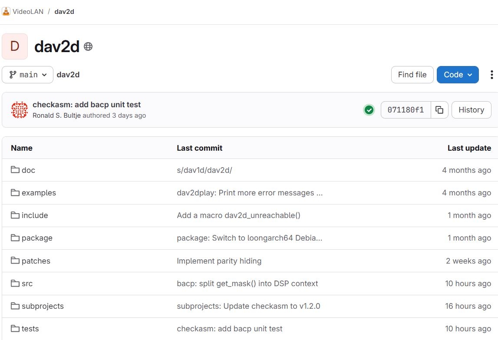Click the folder icon beside include

(x=15, y=215)
